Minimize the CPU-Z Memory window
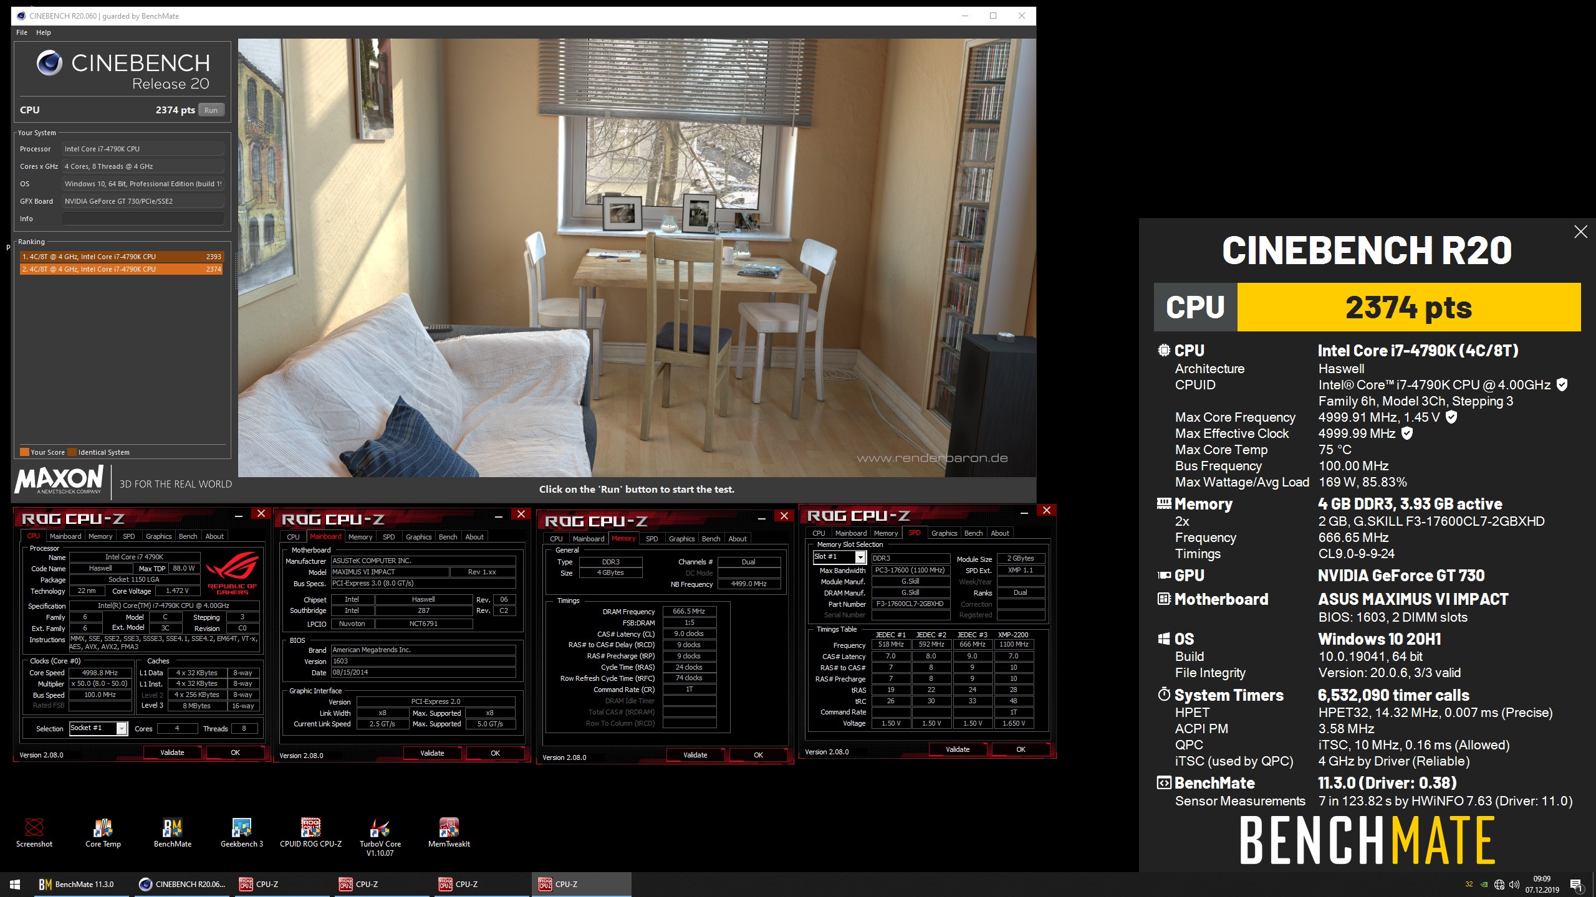This screenshot has width=1596, height=897. [761, 518]
